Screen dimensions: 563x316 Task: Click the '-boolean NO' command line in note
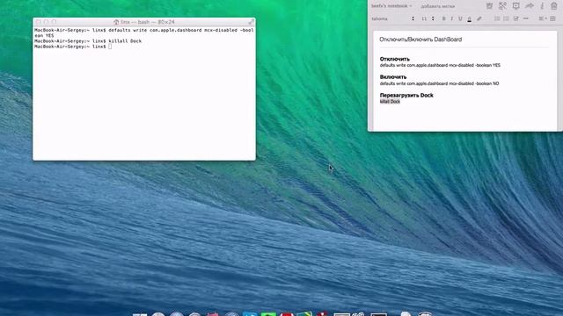coord(439,83)
